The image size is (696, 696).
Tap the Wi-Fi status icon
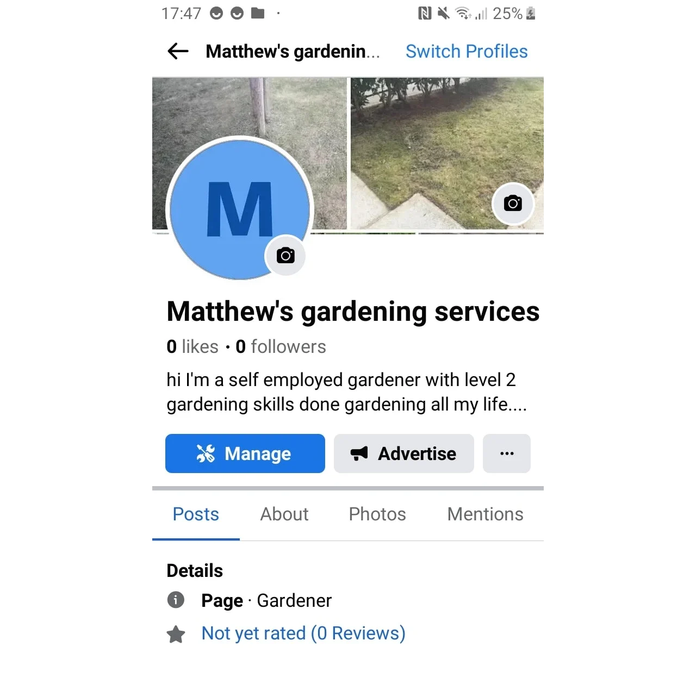pos(463,13)
